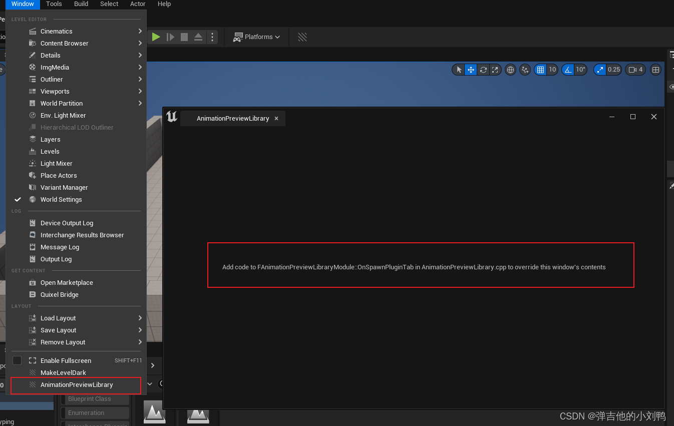Uncheck World Settings checkmark
The height and width of the screenshot is (426, 674).
pos(18,199)
